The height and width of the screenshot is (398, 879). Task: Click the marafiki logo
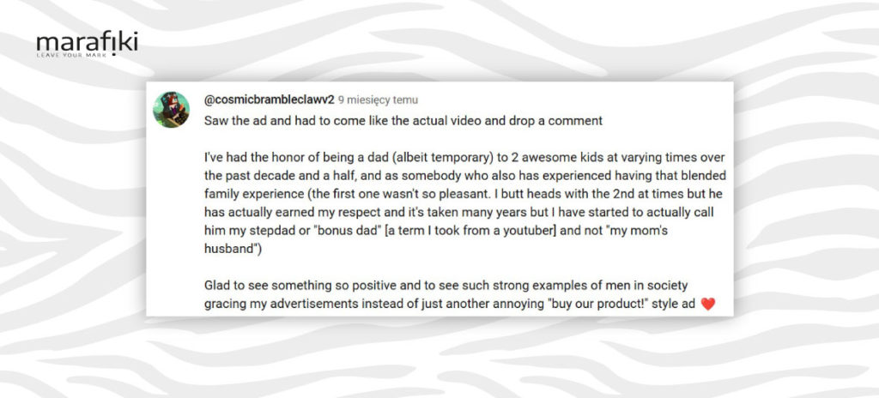tap(87, 45)
